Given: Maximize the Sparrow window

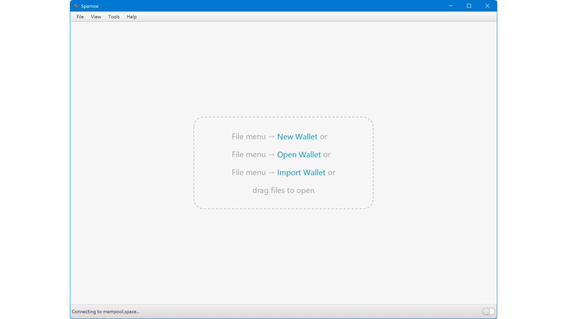Looking at the screenshot, I should tap(469, 6).
